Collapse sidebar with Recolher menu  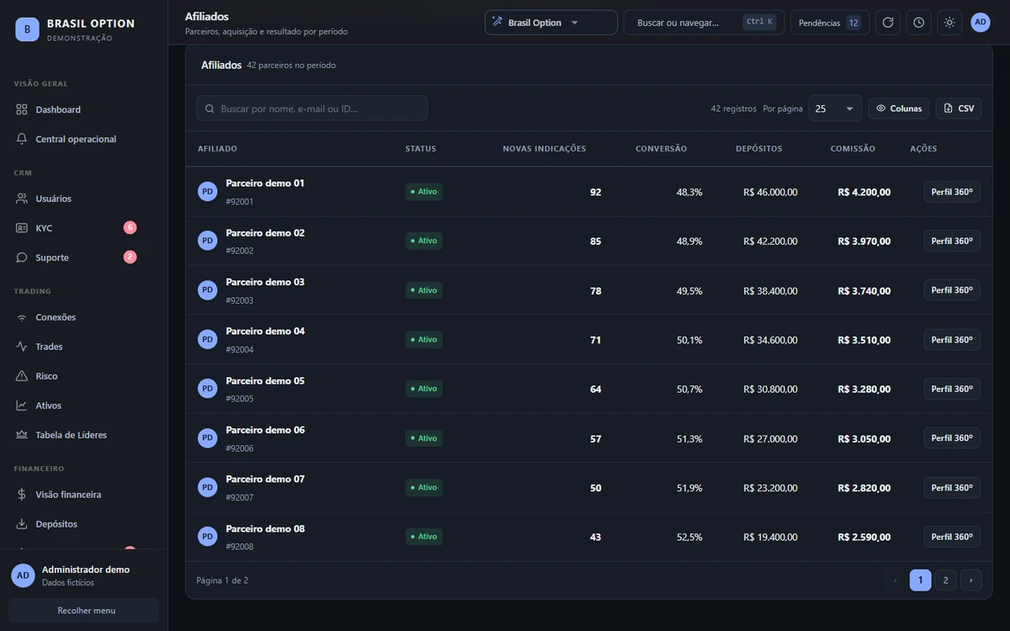tap(83, 610)
